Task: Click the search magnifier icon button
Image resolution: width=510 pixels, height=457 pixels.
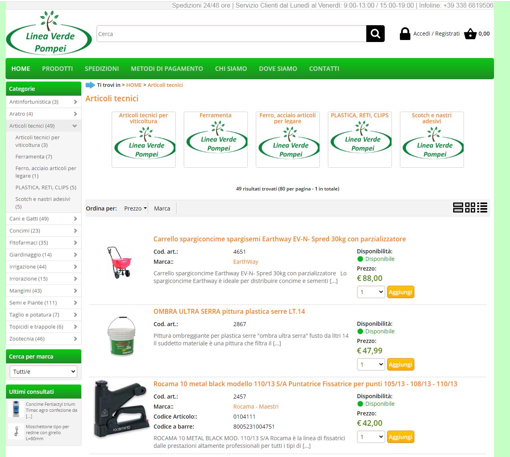Action: [x=375, y=34]
